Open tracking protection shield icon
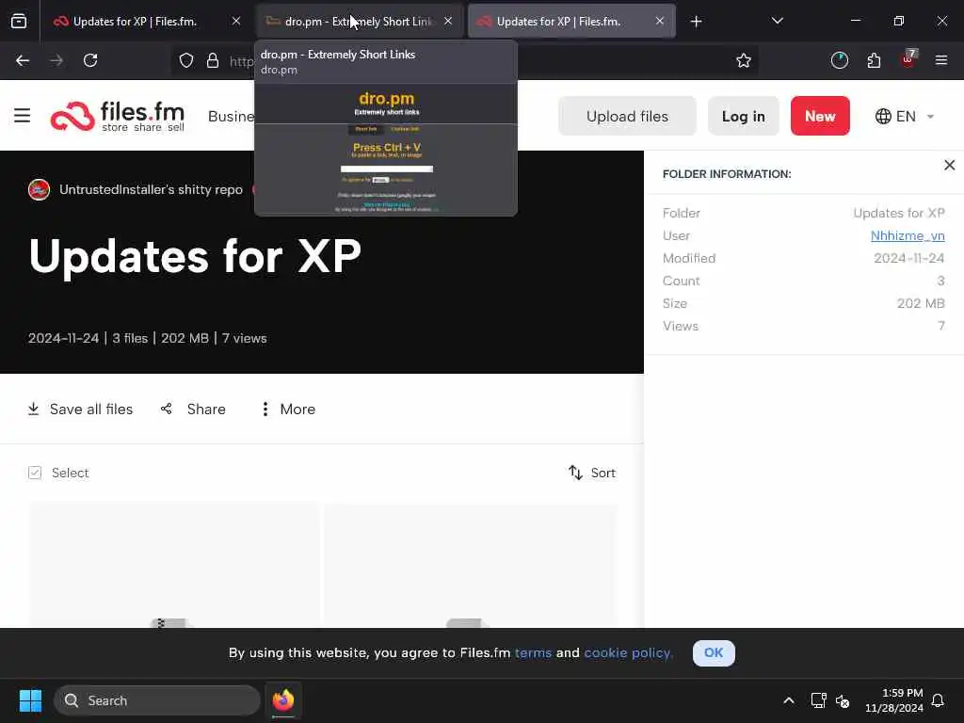Screen dimensions: 964x723 coord(186,60)
